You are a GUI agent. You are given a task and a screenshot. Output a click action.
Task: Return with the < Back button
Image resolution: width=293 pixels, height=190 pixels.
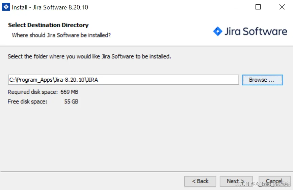point(200,181)
